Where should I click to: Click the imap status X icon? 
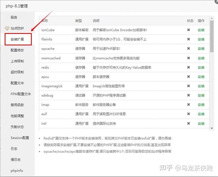click(x=189, y=104)
